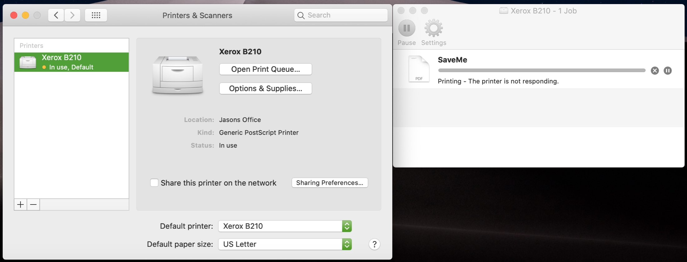Image resolution: width=687 pixels, height=262 pixels.
Task: Go forward with the right arrow
Action: tap(72, 15)
